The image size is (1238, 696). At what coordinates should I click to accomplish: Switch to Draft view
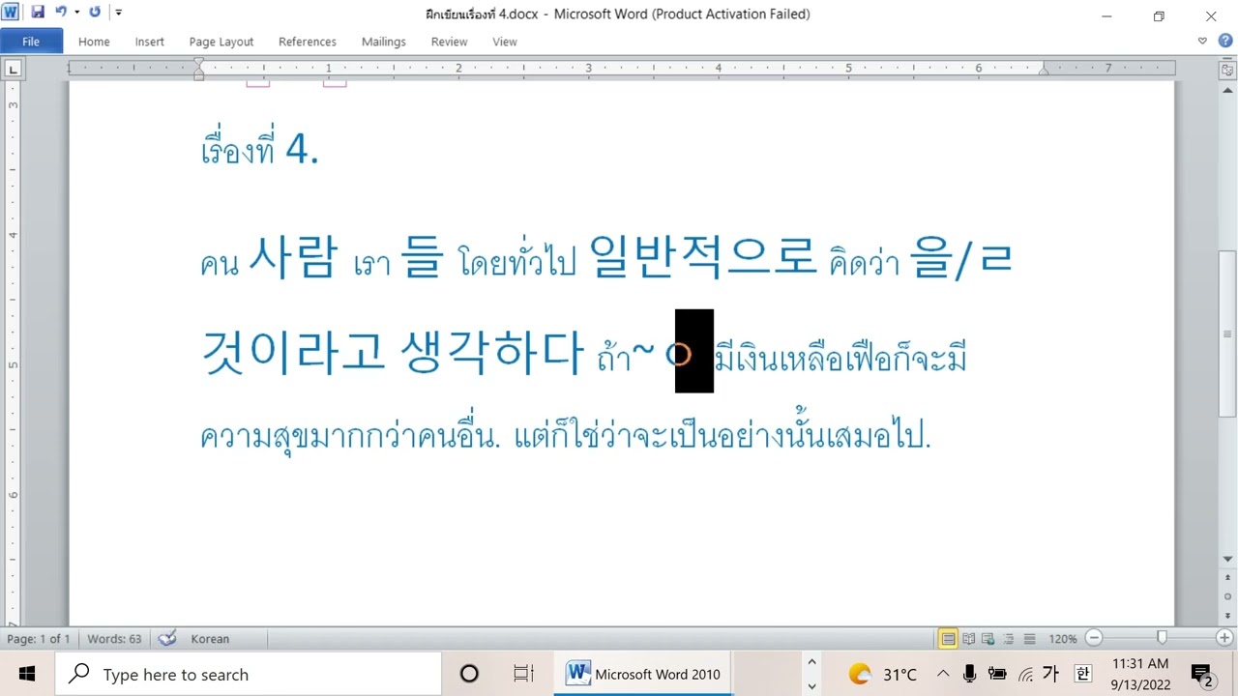click(x=1029, y=639)
